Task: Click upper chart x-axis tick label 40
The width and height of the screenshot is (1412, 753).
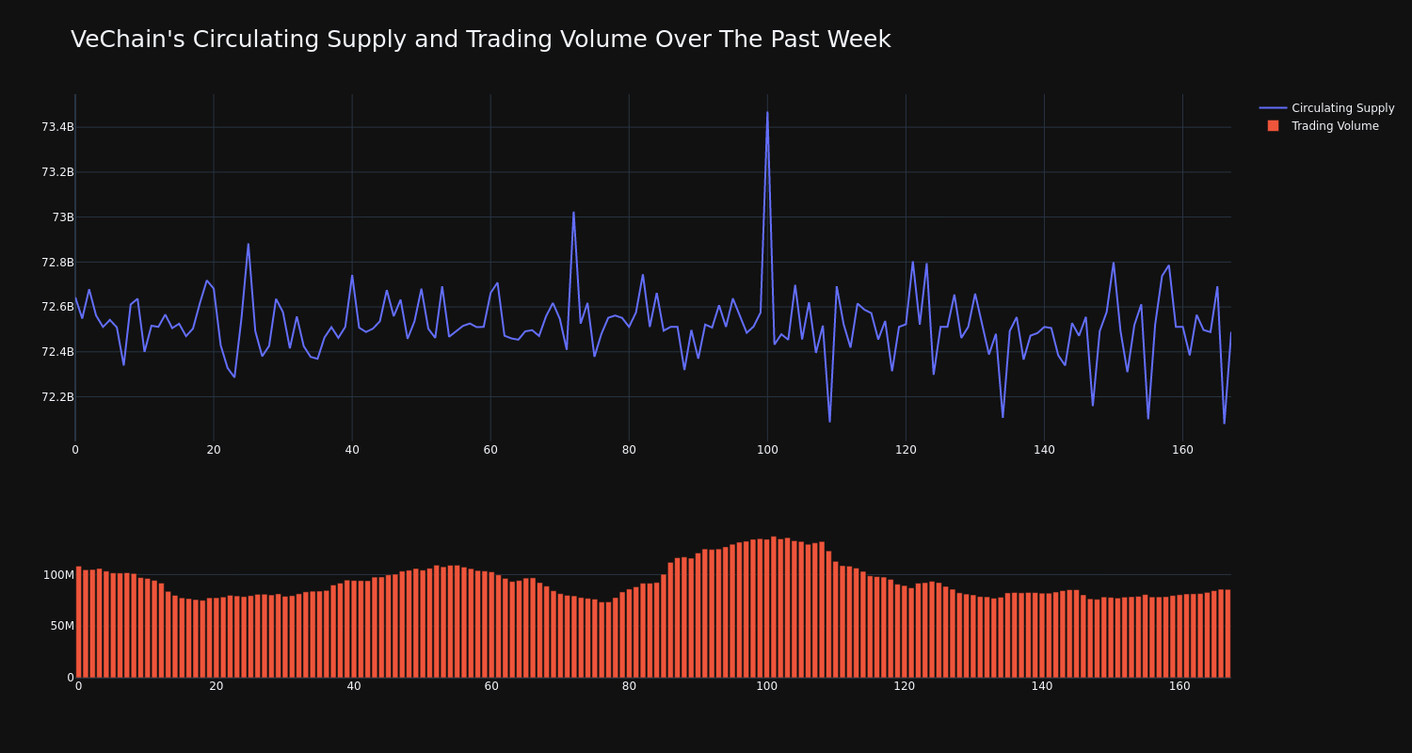Action: point(352,450)
